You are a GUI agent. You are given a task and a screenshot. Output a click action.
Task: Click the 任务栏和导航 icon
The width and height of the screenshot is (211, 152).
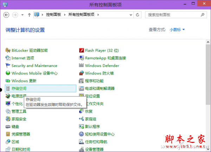pos(82,142)
